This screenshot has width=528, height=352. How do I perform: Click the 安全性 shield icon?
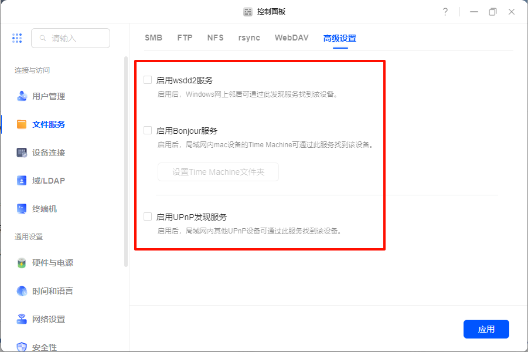[x=22, y=347]
